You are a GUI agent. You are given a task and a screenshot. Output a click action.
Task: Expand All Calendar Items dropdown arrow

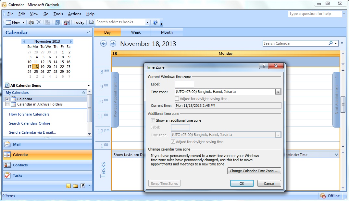pyautogui.click(x=89, y=85)
